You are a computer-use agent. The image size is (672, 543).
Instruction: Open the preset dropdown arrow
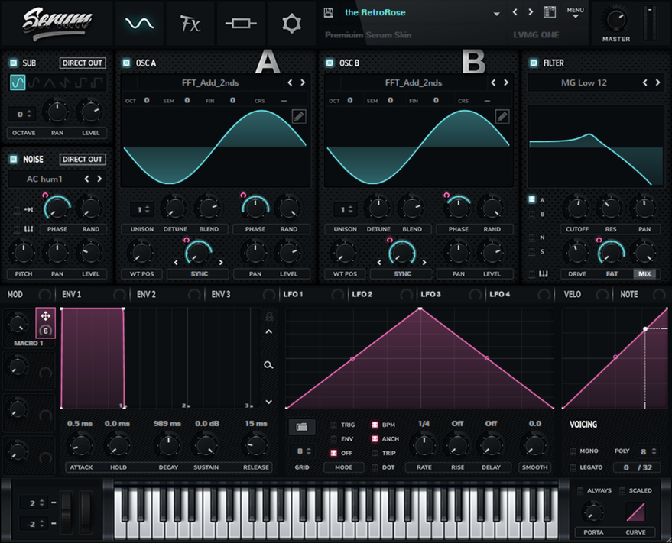click(496, 14)
